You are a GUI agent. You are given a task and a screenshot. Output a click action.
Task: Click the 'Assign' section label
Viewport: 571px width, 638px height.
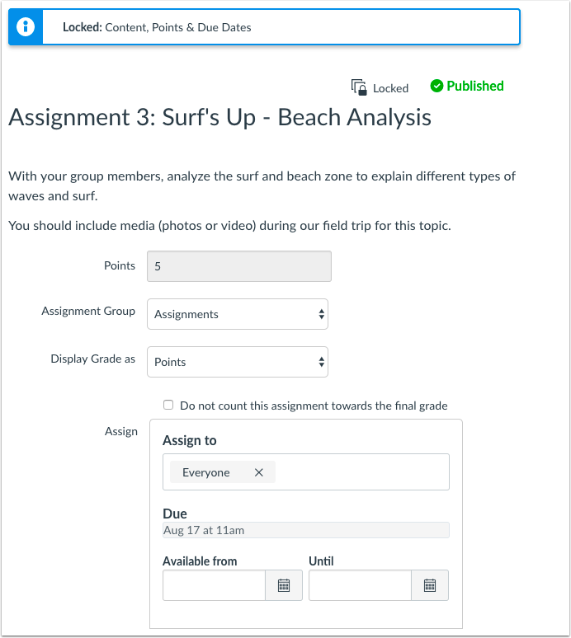(121, 431)
